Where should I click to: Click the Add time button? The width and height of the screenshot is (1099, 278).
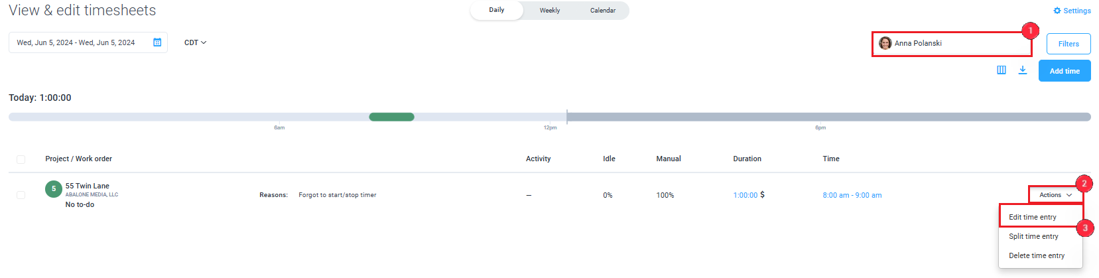click(1065, 71)
